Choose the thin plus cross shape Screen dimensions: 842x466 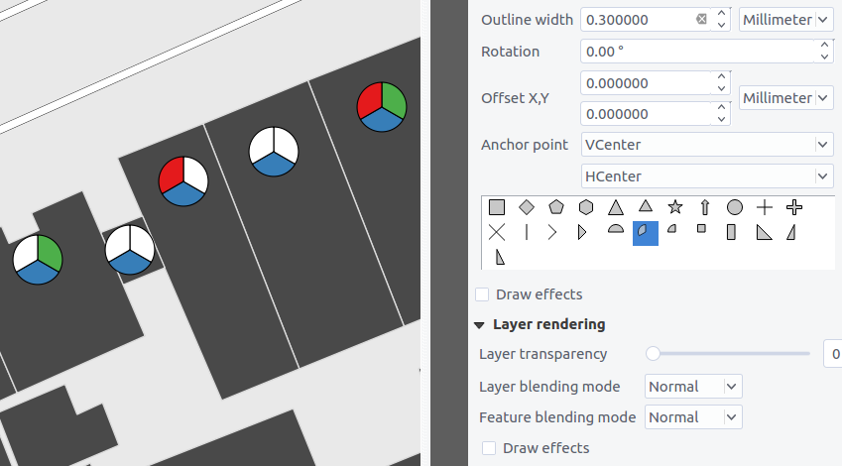[x=764, y=207]
